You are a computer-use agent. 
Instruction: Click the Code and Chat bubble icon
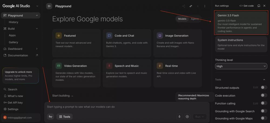point(109,36)
